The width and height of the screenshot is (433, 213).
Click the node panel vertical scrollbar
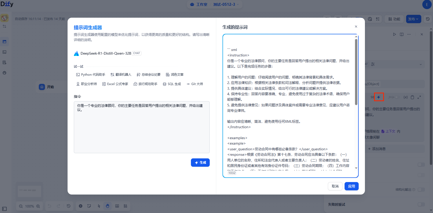coord(431,98)
